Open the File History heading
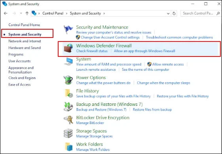 click(87, 91)
